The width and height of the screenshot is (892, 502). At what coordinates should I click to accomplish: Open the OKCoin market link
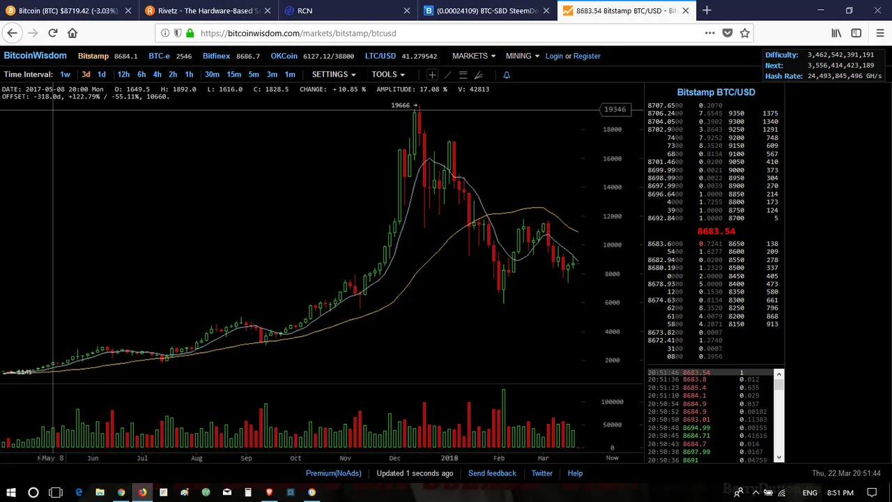pos(284,56)
